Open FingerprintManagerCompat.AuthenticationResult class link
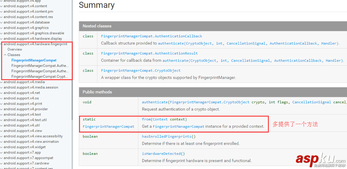The image size is (347, 169). (149, 53)
